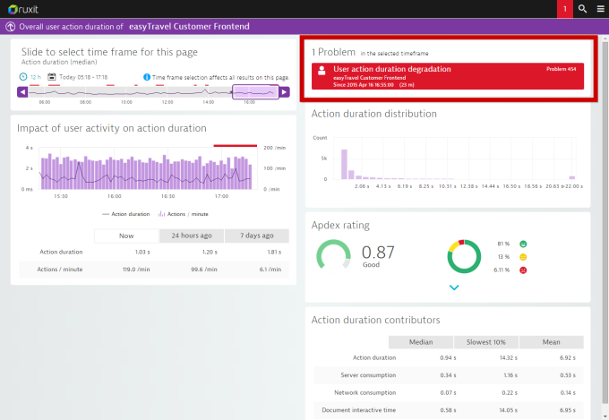Click the Problem 454 label

click(x=562, y=69)
